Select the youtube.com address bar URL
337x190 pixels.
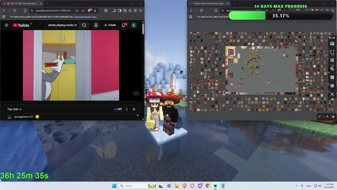[x=54, y=11]
